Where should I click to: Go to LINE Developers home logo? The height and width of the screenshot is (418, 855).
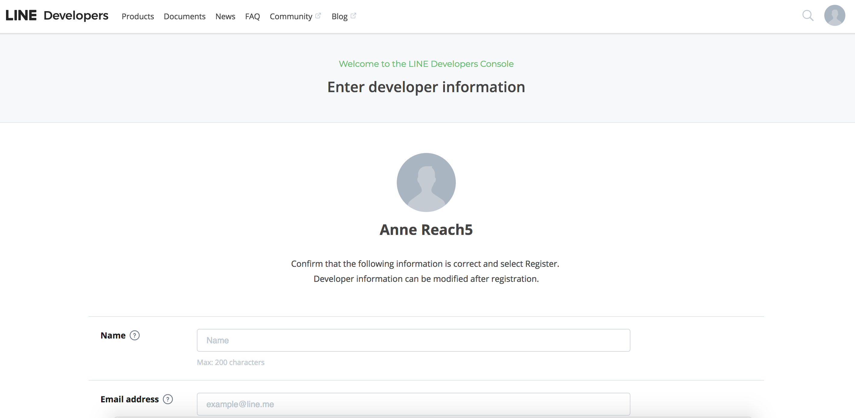[x=57, y=16]
